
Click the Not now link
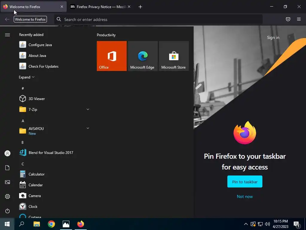point(245,196)
